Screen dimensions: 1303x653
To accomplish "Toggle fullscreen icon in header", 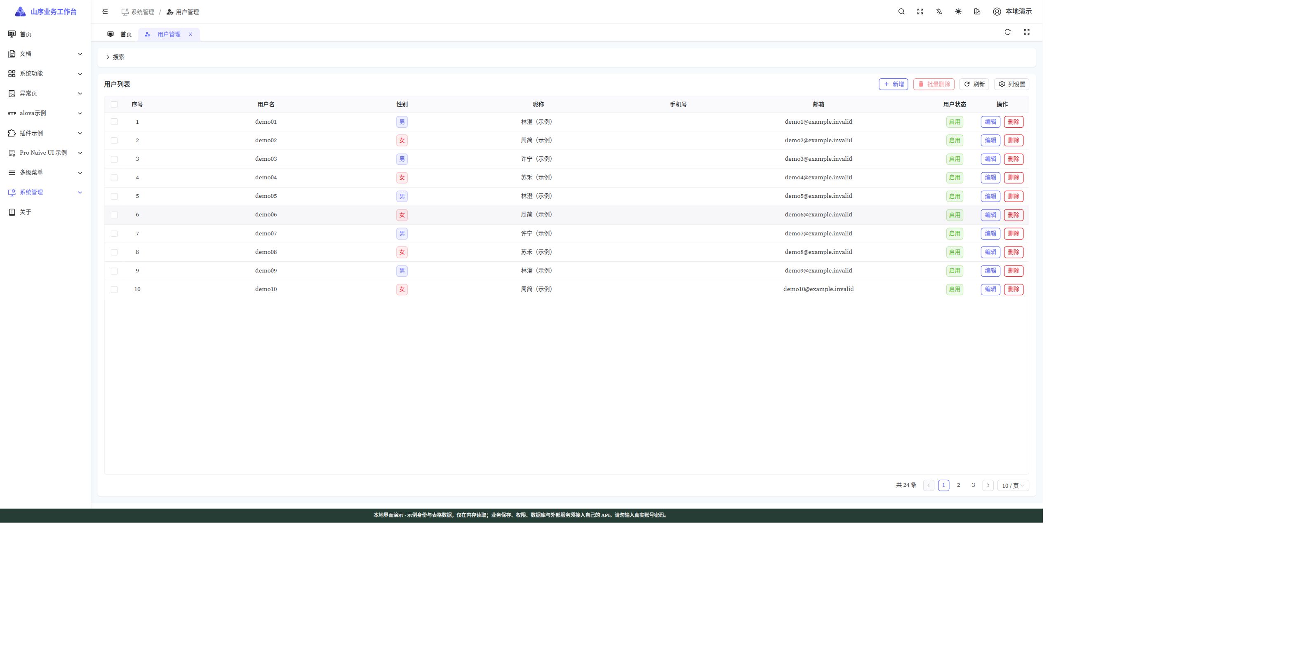I will pos(920,12).
